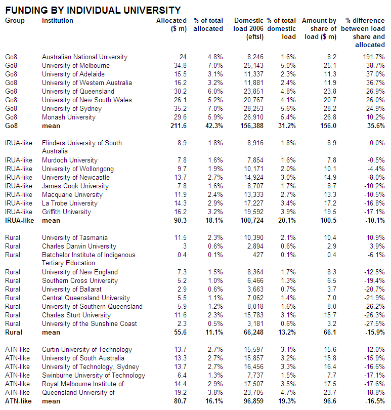Screen dimensions: 391x410
Task: Click 'Swinburne University of Technology' row
Action: pos(94,376)
